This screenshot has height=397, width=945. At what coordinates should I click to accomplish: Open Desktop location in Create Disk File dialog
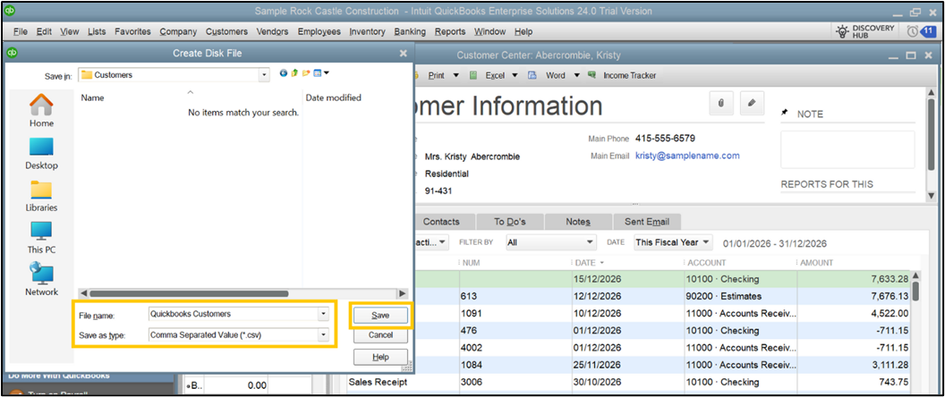click(x=41, y=154)
